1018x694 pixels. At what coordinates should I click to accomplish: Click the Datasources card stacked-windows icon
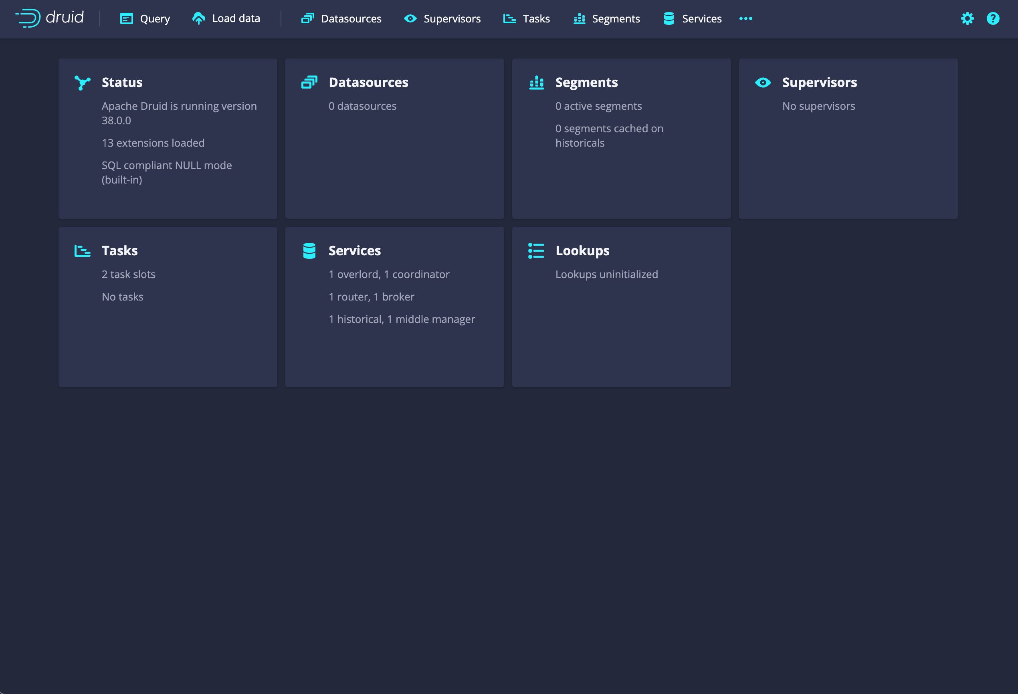coord(309,82)
